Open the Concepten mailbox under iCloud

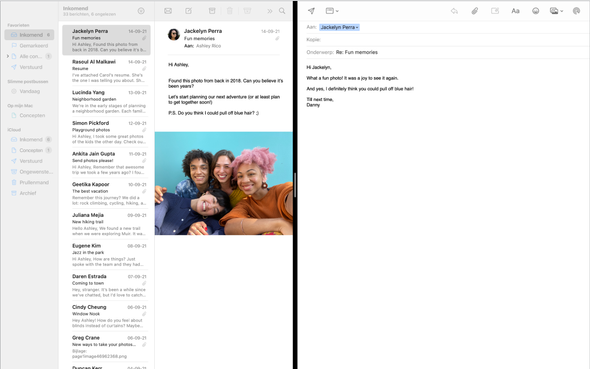[x=31, y=150]
